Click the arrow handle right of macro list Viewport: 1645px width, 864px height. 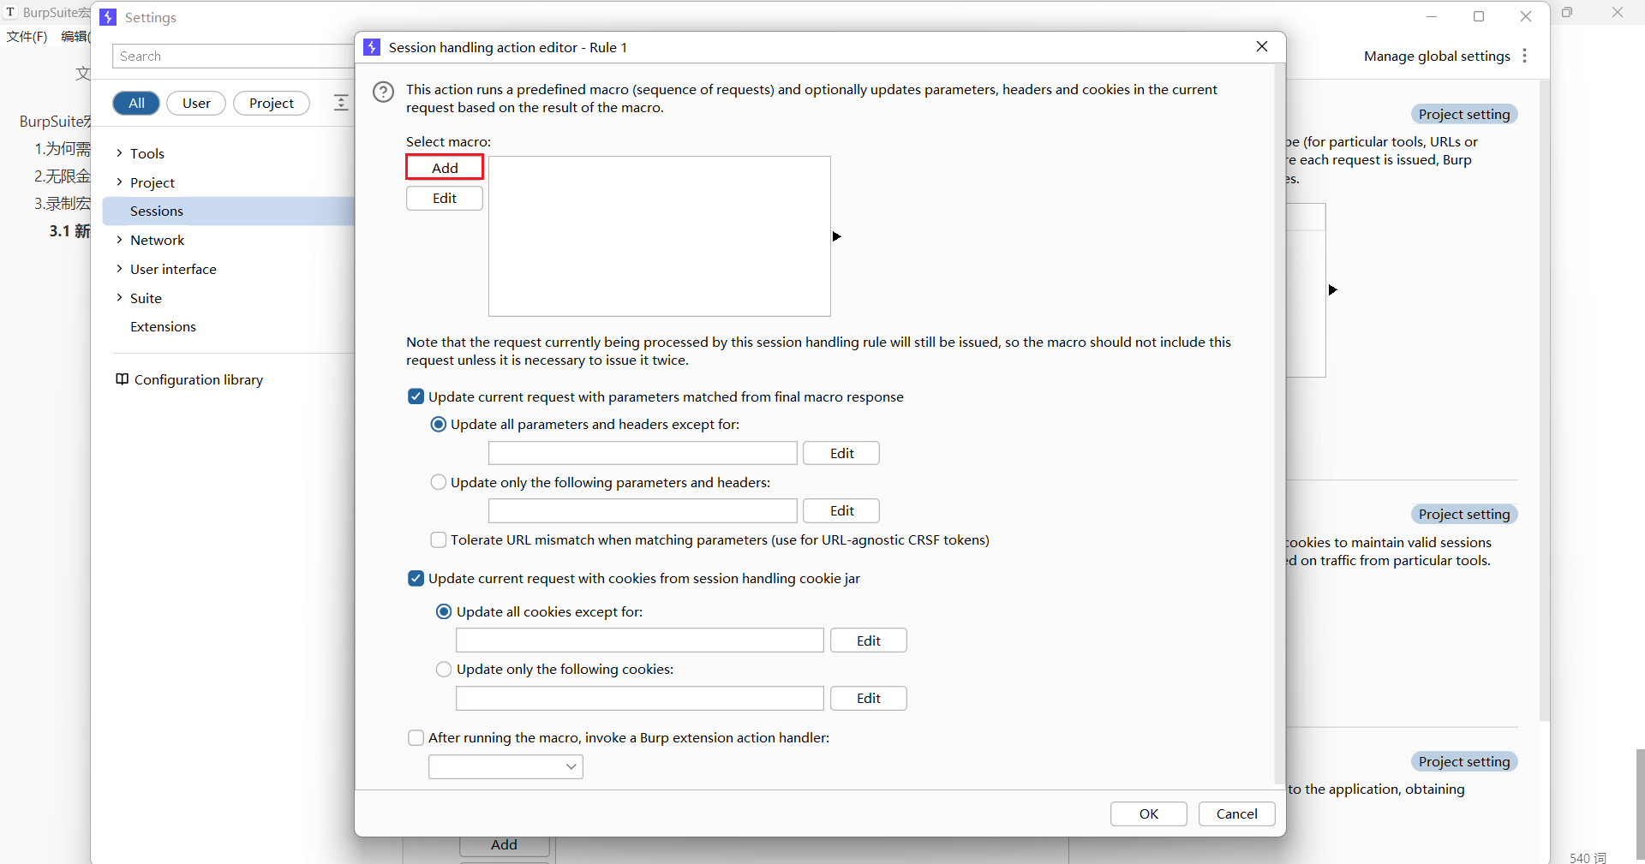(837, 236)
